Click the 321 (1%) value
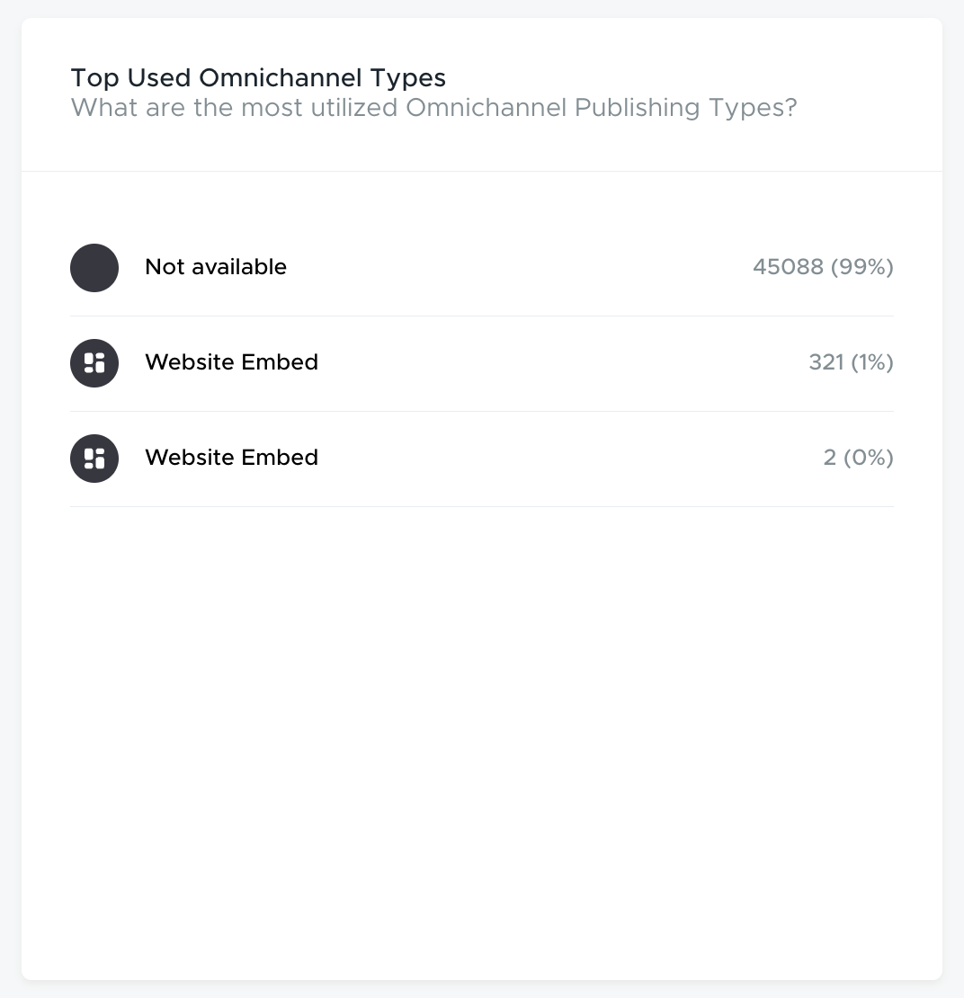The height and width of the screenshot is (998, 964). pos(852,362)
